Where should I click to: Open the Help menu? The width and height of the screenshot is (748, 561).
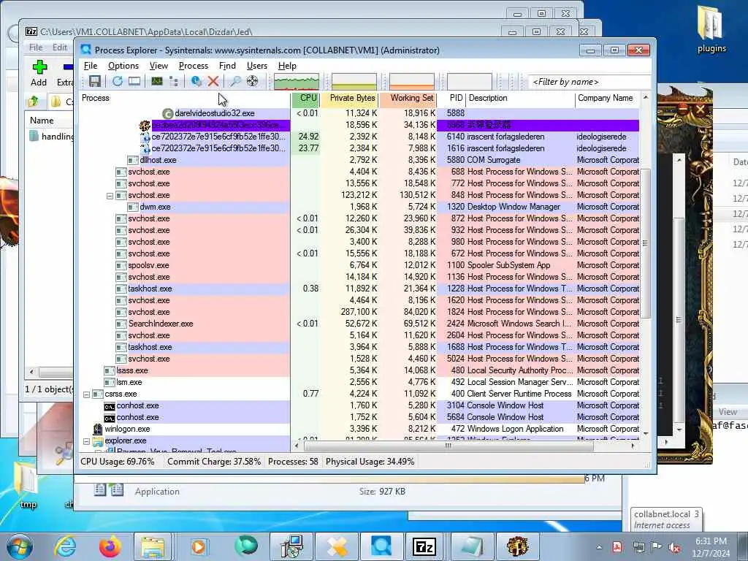coord(287,66)
